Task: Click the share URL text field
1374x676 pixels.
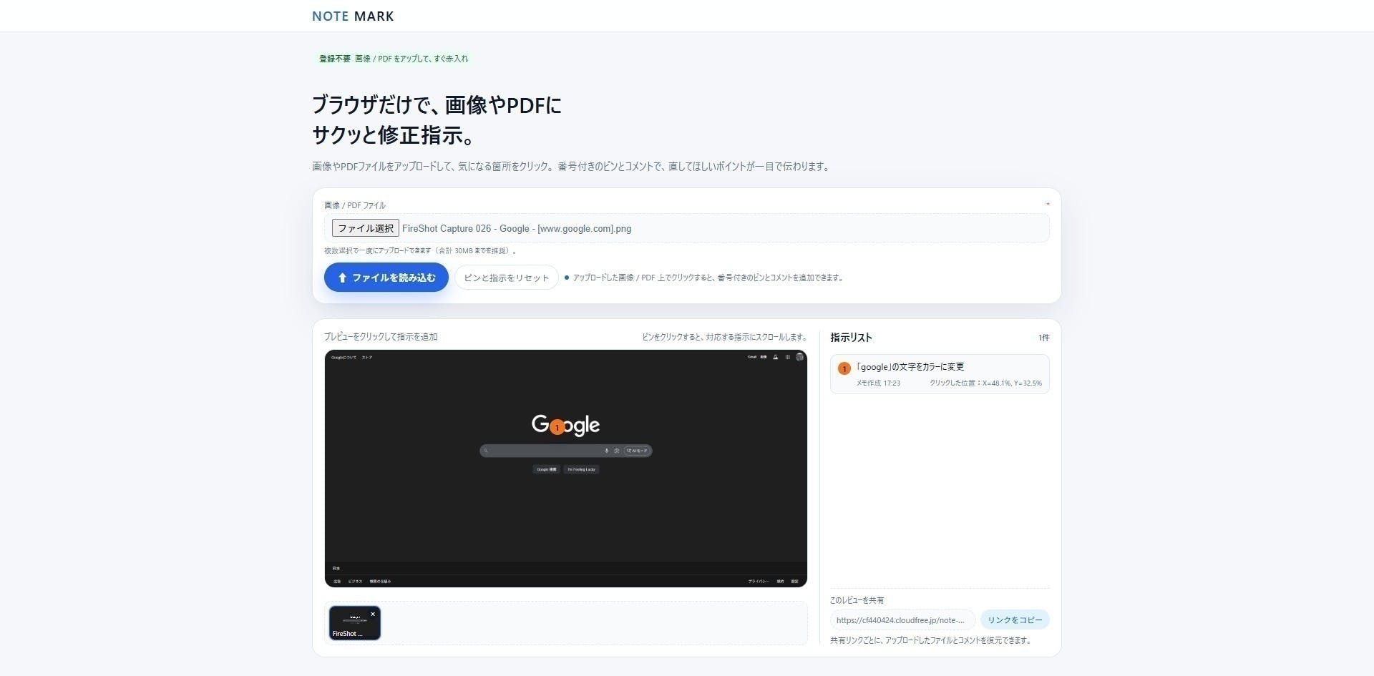Action: (x=901, y=620)
